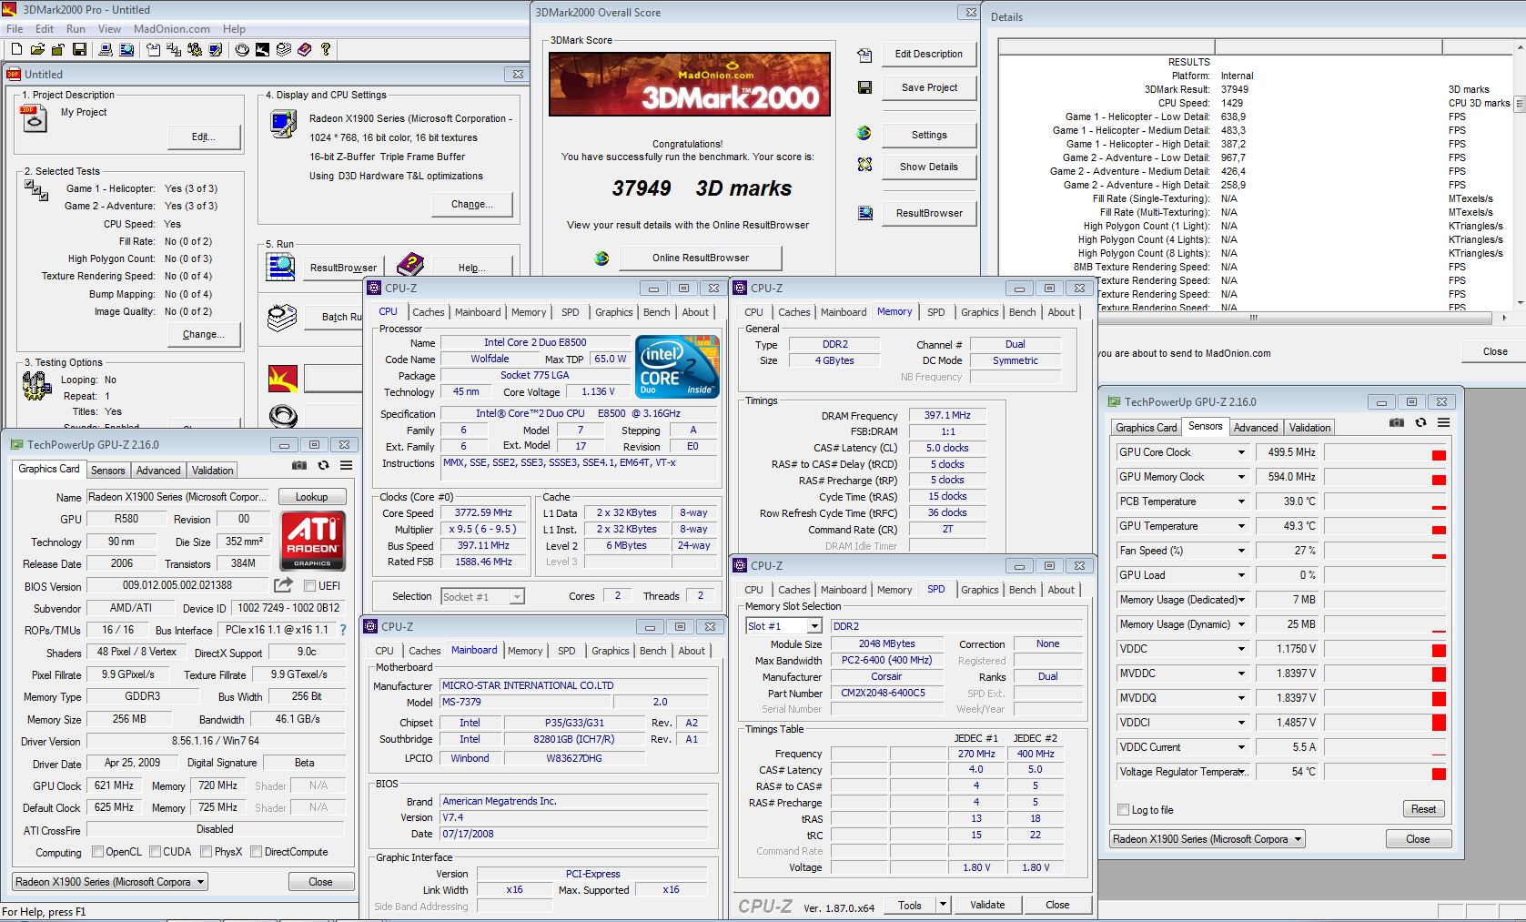This screenshot has width=1526, height=922.
Task: Tick the DirectCompute checkbox
Action: 257,852
